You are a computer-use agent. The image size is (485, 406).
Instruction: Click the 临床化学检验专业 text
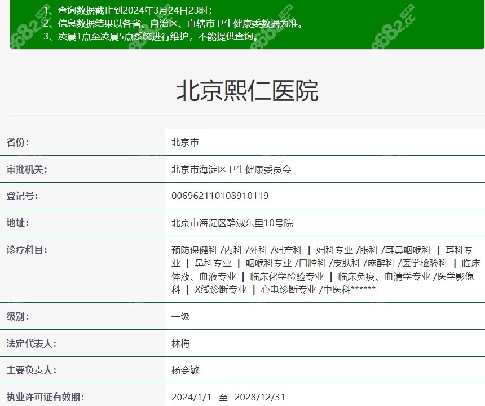point(286,276)
